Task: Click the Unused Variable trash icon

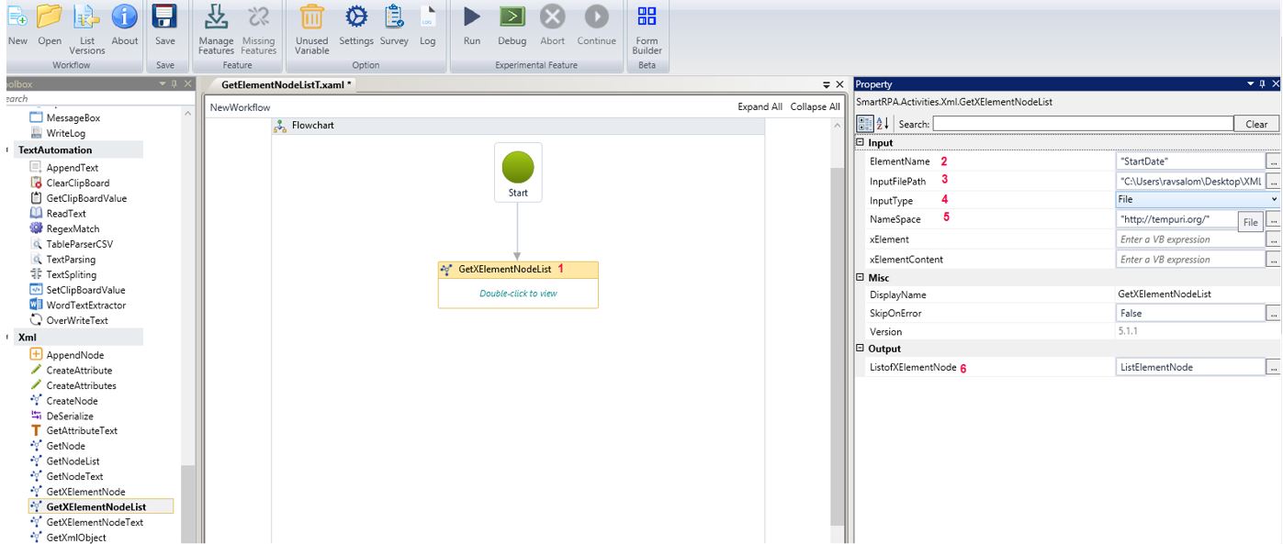Action: [x=312, y=17]
